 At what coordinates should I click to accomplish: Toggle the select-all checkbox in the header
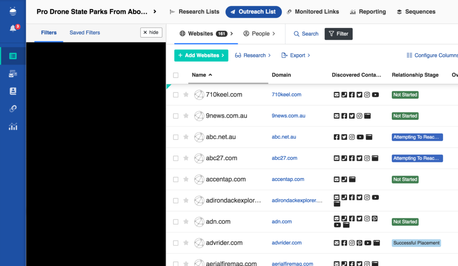coord(176,75)
